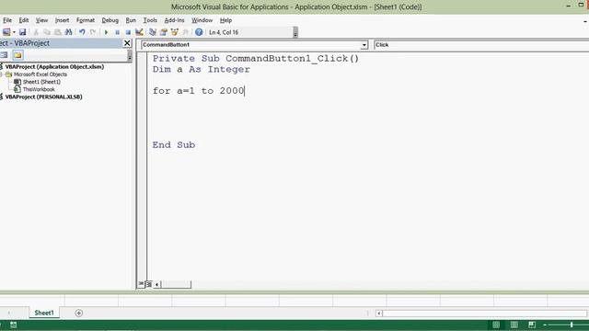Click the View Microsoft Excel icon
Screen dimensions: 589x331
pyautogui.click(x=6, y=32)
